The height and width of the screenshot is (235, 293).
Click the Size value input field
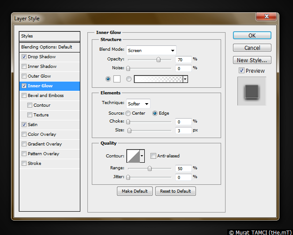(183, 131)
